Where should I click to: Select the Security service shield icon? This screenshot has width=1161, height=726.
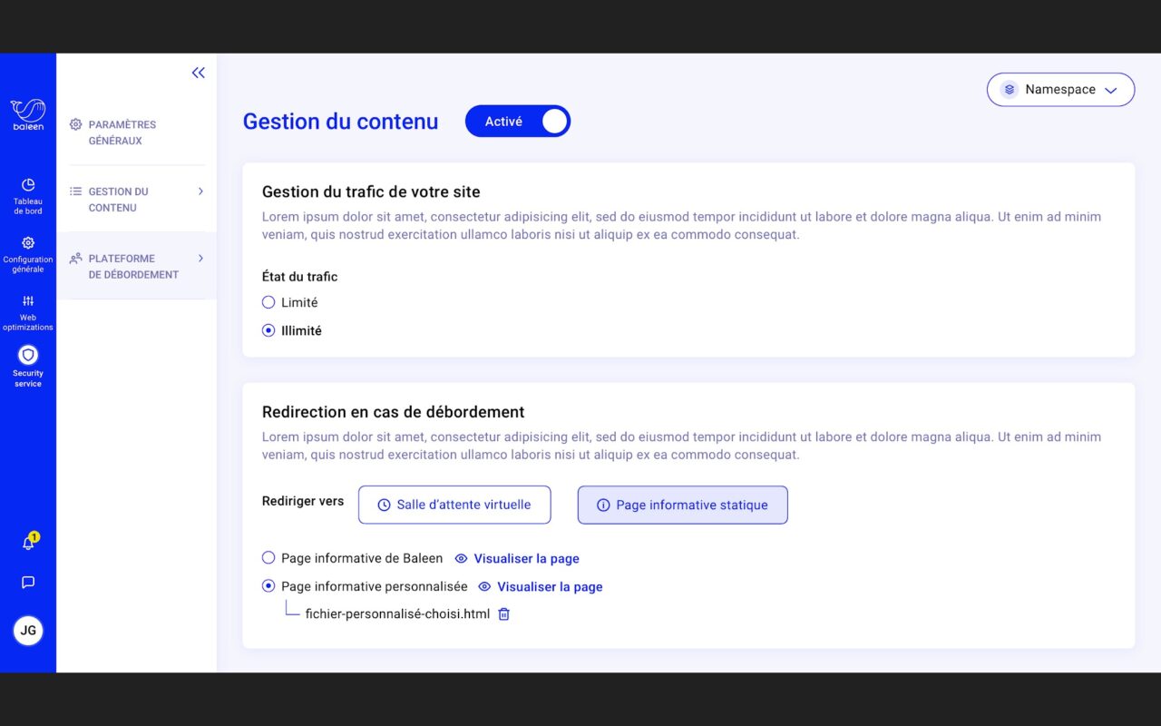(x=28, y=355)
